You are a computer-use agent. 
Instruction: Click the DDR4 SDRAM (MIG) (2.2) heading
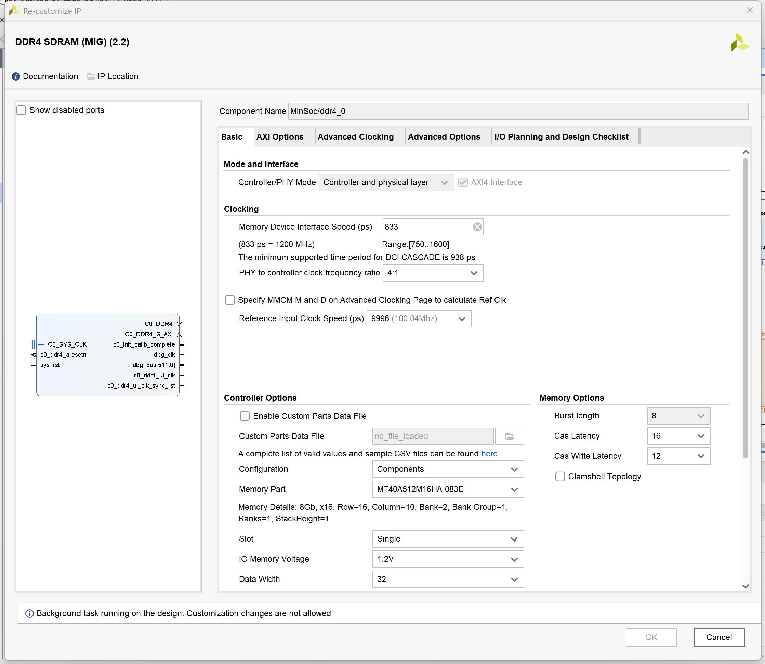pyautogui.click(x=72, y=42)
